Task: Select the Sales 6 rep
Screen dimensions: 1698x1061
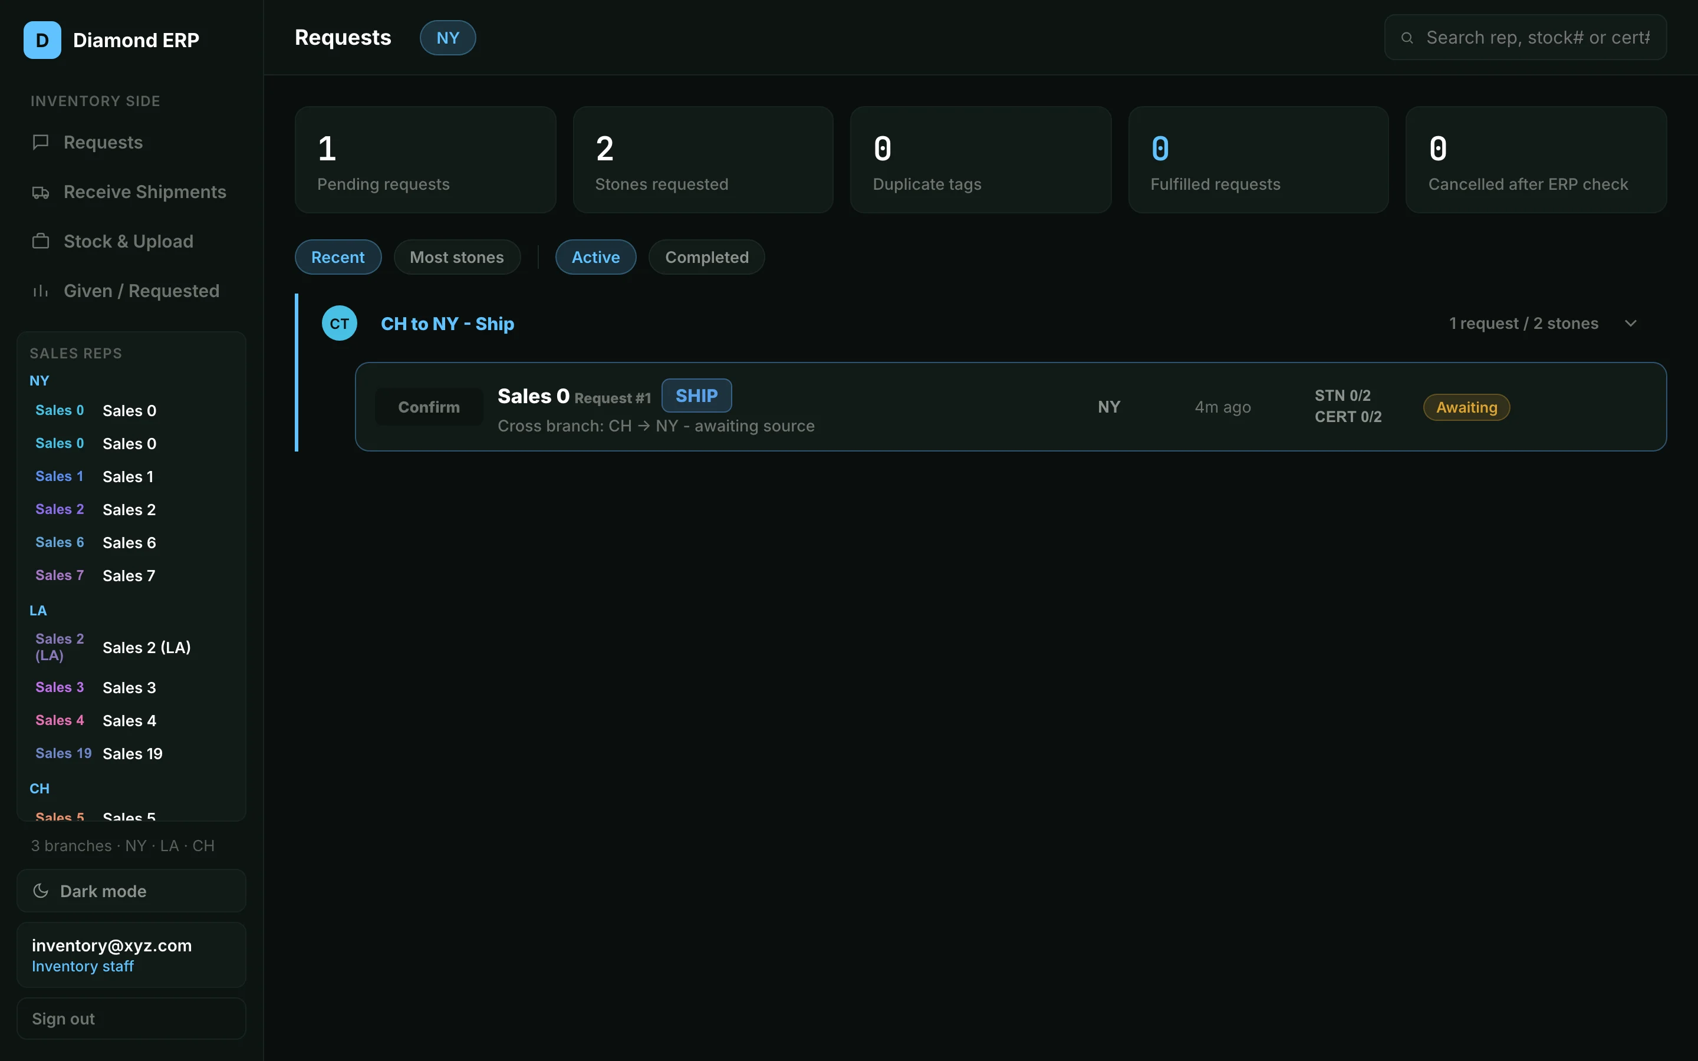Action: tap(131, 542)
